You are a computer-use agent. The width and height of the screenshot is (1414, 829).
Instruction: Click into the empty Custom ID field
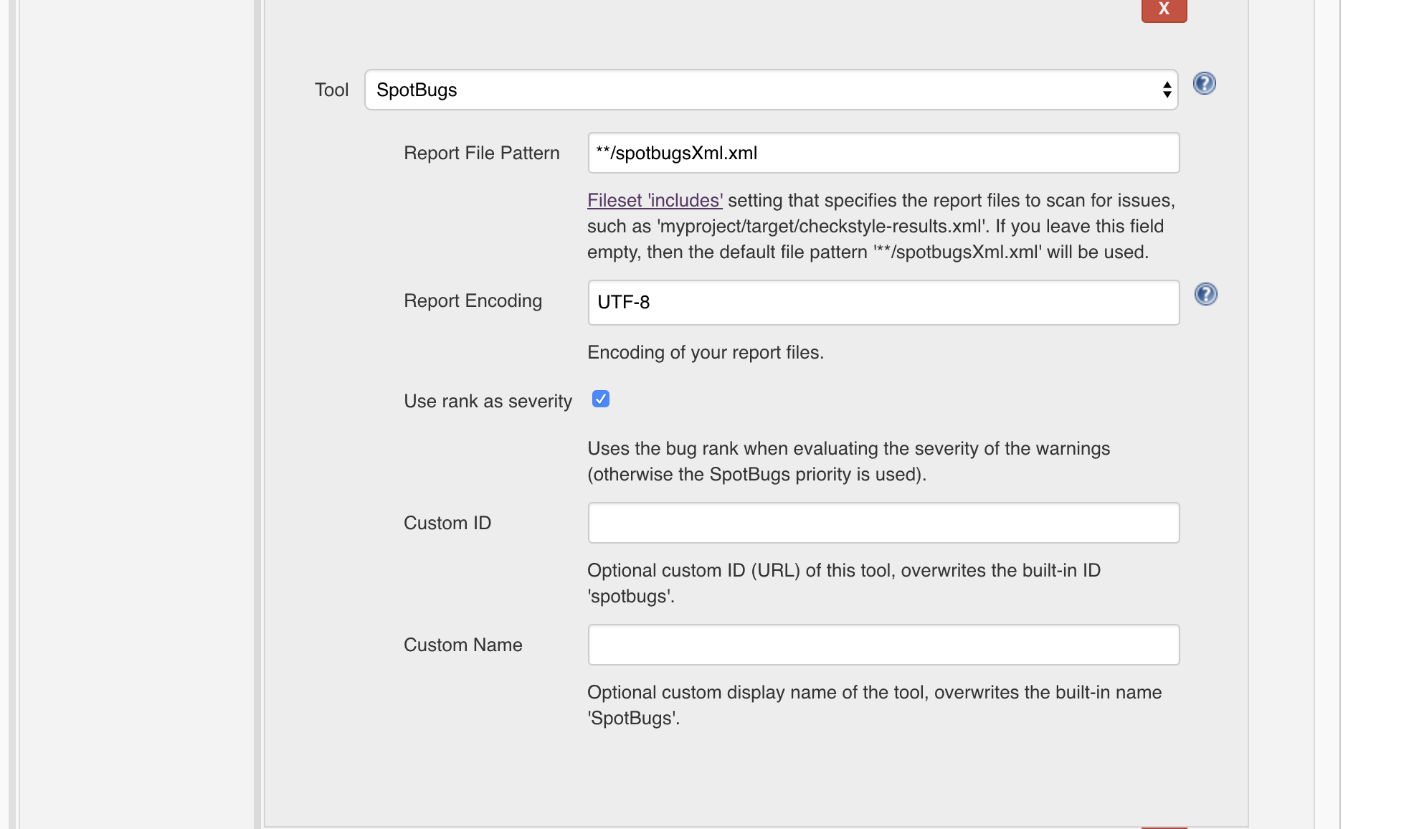pos(883,523)
